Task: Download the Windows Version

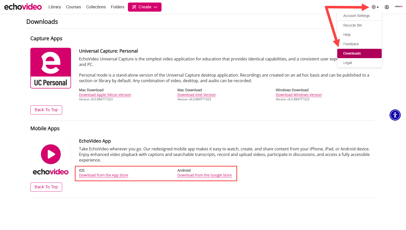Action: pos(299,95)
